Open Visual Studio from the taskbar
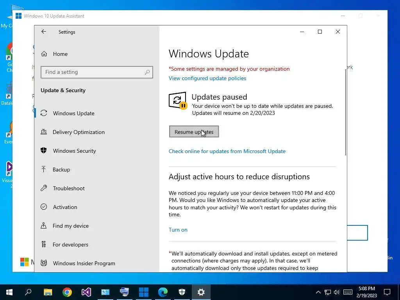The width and height of the screenshot is (400, 300). pos(86,292)
